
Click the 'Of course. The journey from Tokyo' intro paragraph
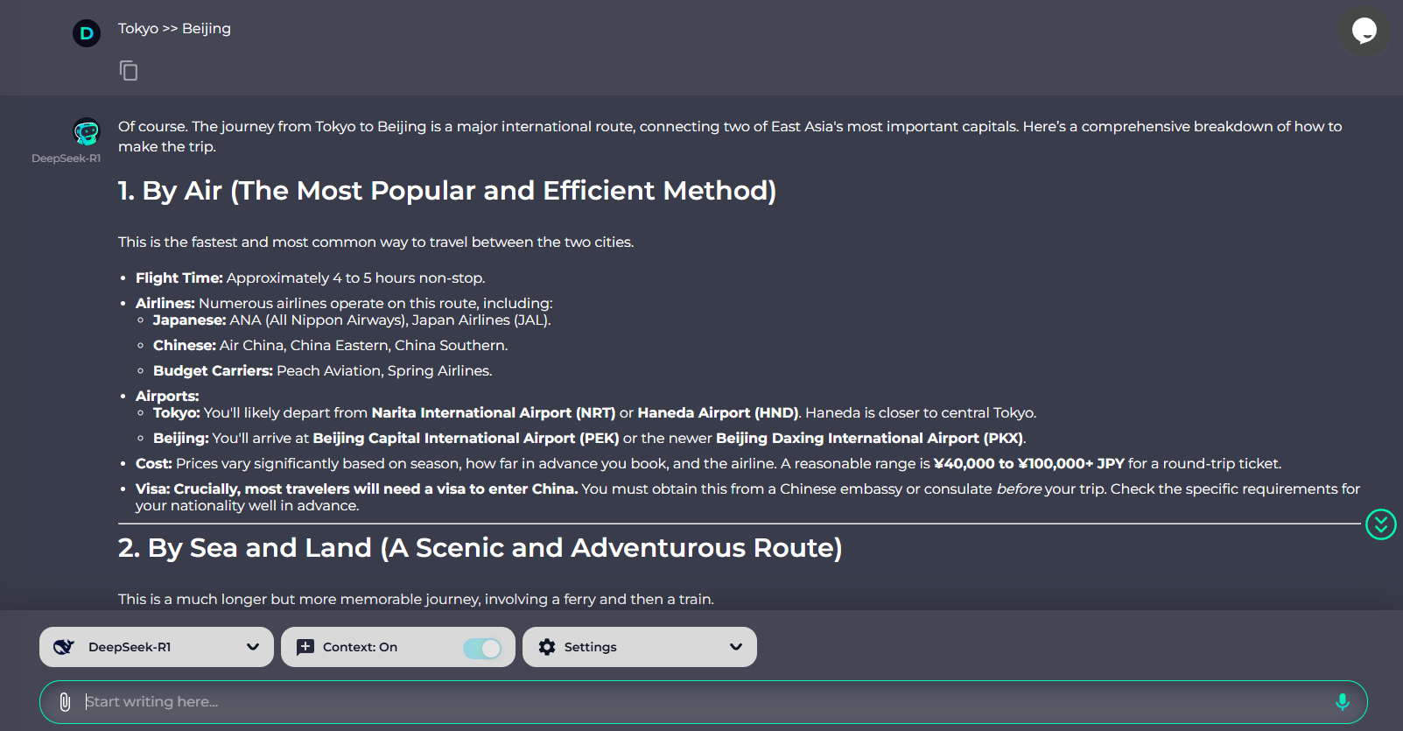[730, 137]
